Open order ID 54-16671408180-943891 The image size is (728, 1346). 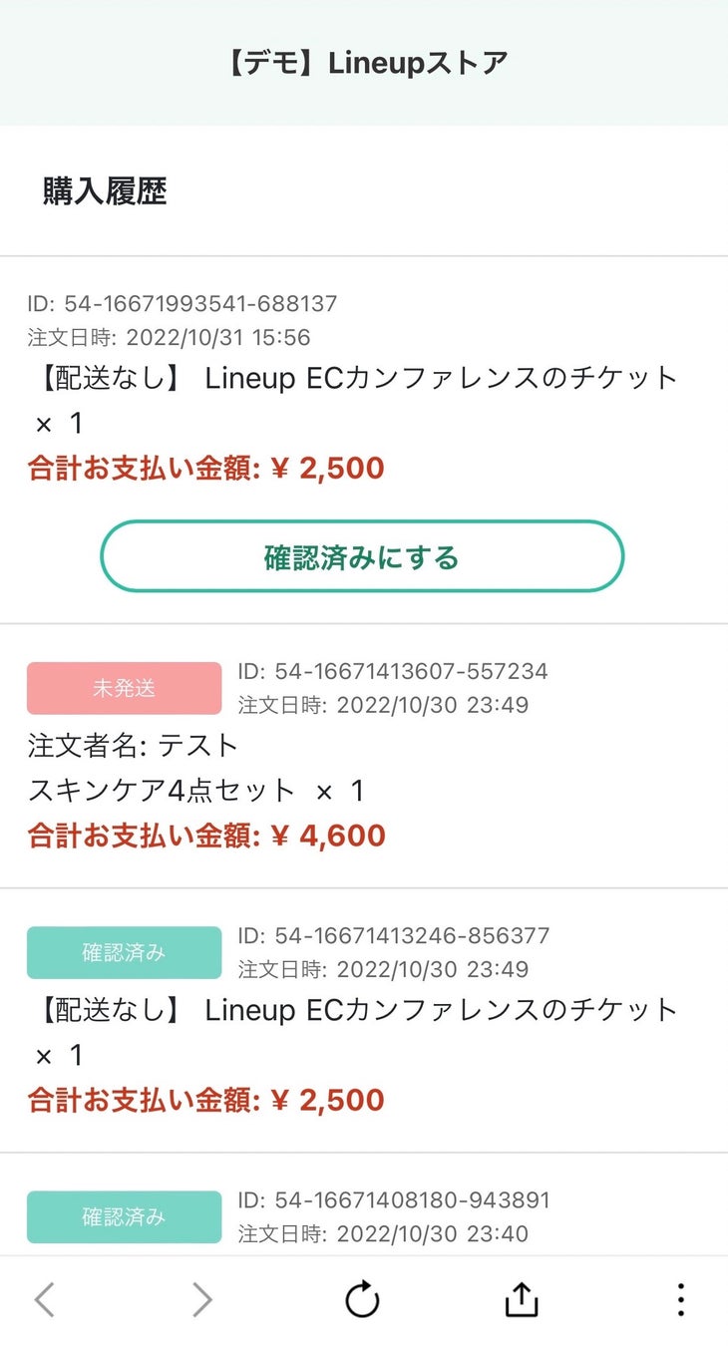click(x=393, y=1199)
